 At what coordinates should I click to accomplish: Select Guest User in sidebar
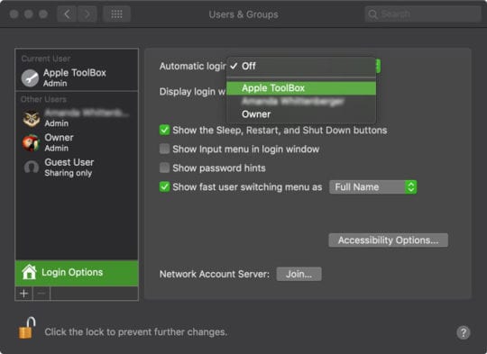point(77,168)
